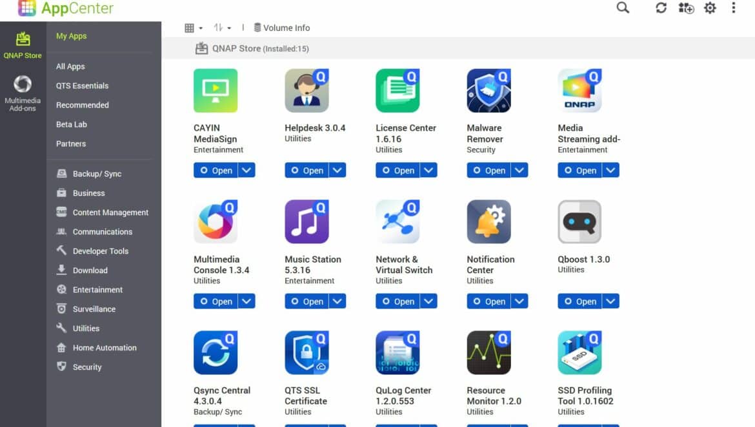The image size is (755, 427).
Task: Expand options arrow for Helpdesk
Action: coord(337,170)
